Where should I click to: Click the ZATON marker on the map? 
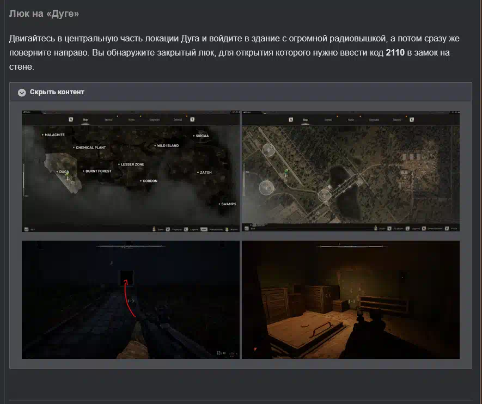(205, 173)
